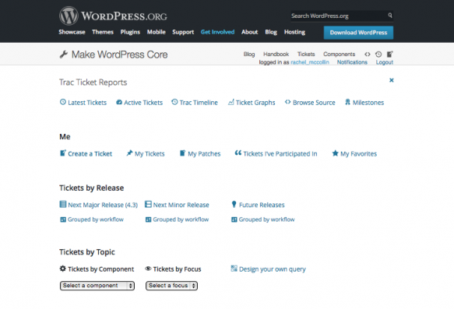The height and width of the screenshot is (309, 454).
Task: Open the About menu item
Action: pyautogui.click(x=250, y=32)
